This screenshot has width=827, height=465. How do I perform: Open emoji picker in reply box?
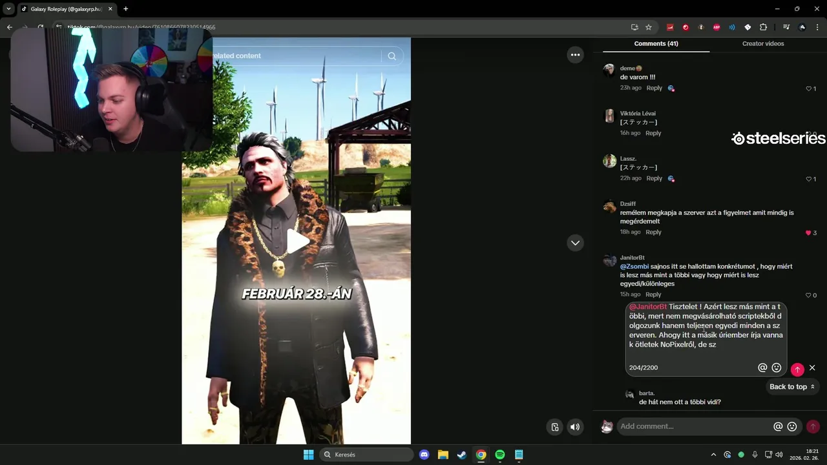pyautogui.click(x=777, y=367)
